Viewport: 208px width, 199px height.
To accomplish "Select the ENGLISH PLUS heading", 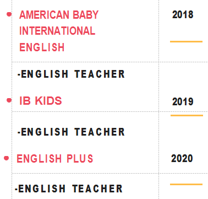I will (x=55, y=159).
